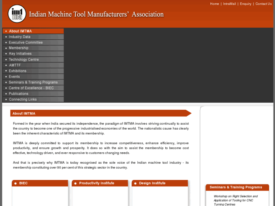Open the Publications menu item

[33, 94]
